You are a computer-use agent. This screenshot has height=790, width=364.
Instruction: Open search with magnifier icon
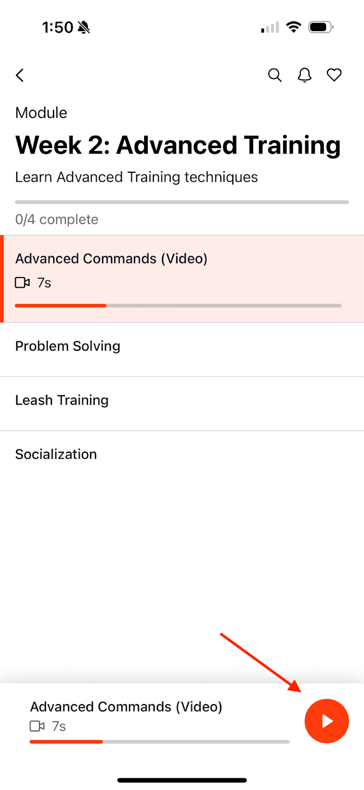pos(275,75)
